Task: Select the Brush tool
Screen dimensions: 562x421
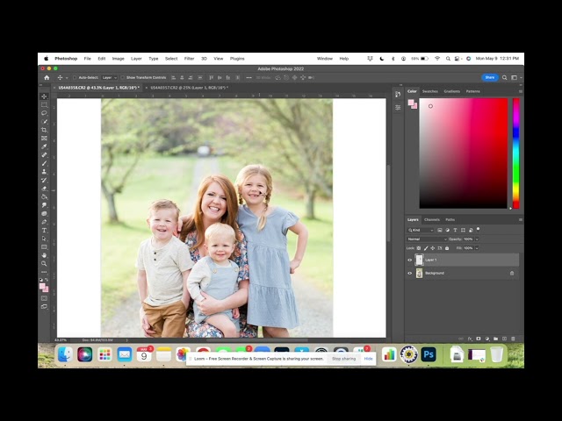Action: [44, 163]
